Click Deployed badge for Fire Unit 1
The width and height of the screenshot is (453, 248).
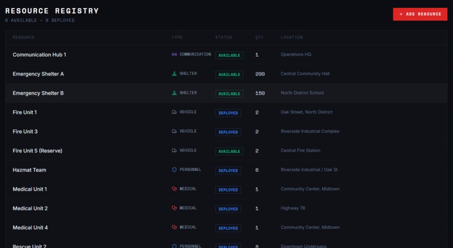[x=228, y=113]
